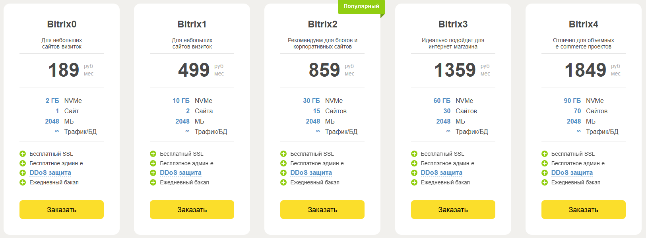Order the popular Bitrix2 plan

pyautogui.click(x=322, y=209)
